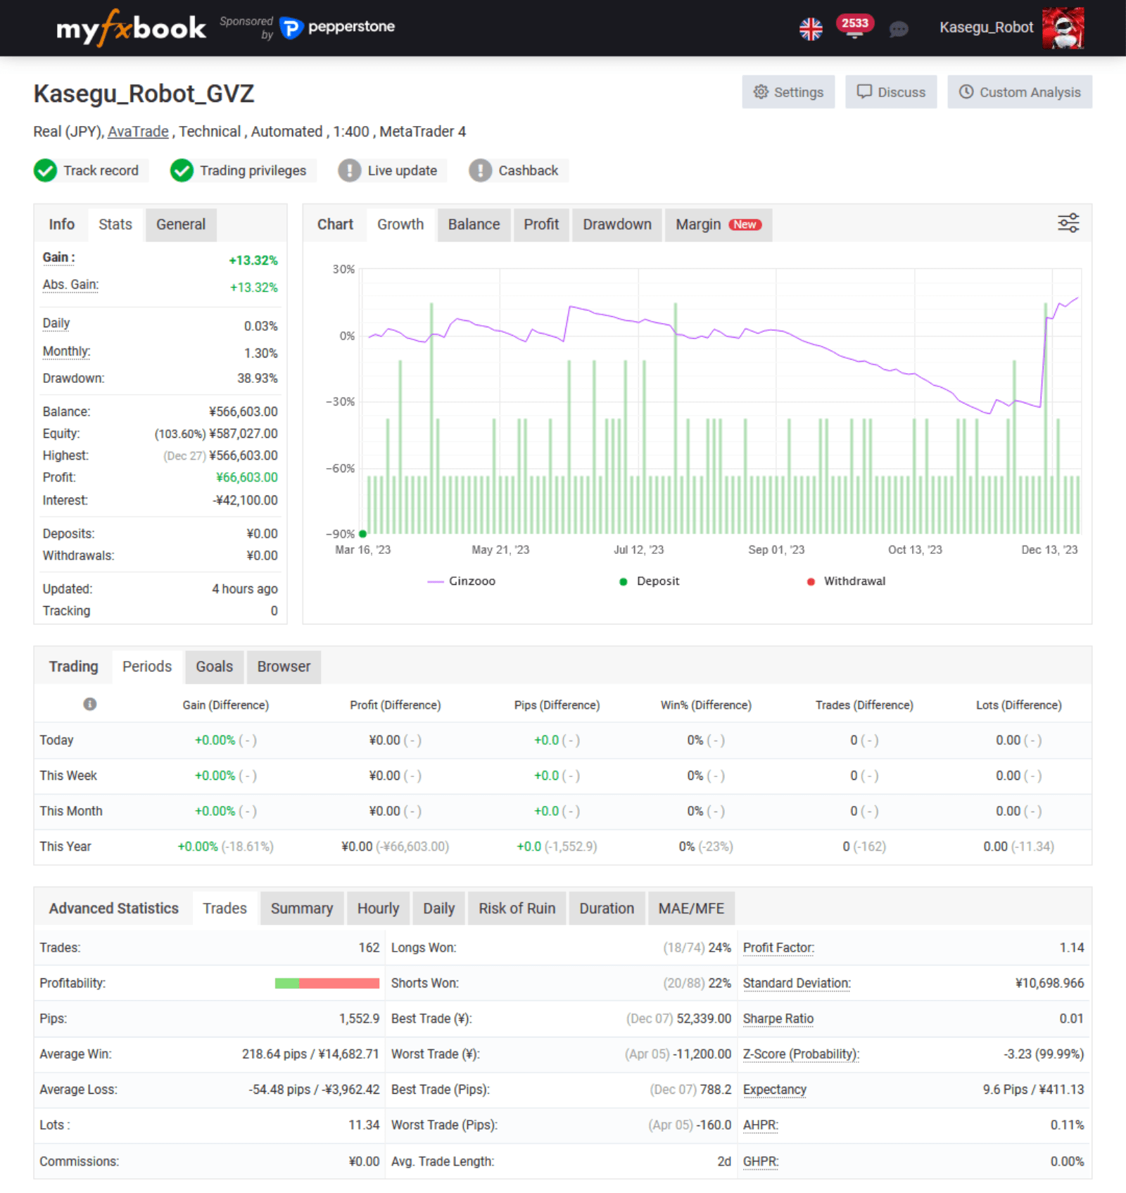
Task: Open the Trades statistics tab
Action: pos(225,909)
